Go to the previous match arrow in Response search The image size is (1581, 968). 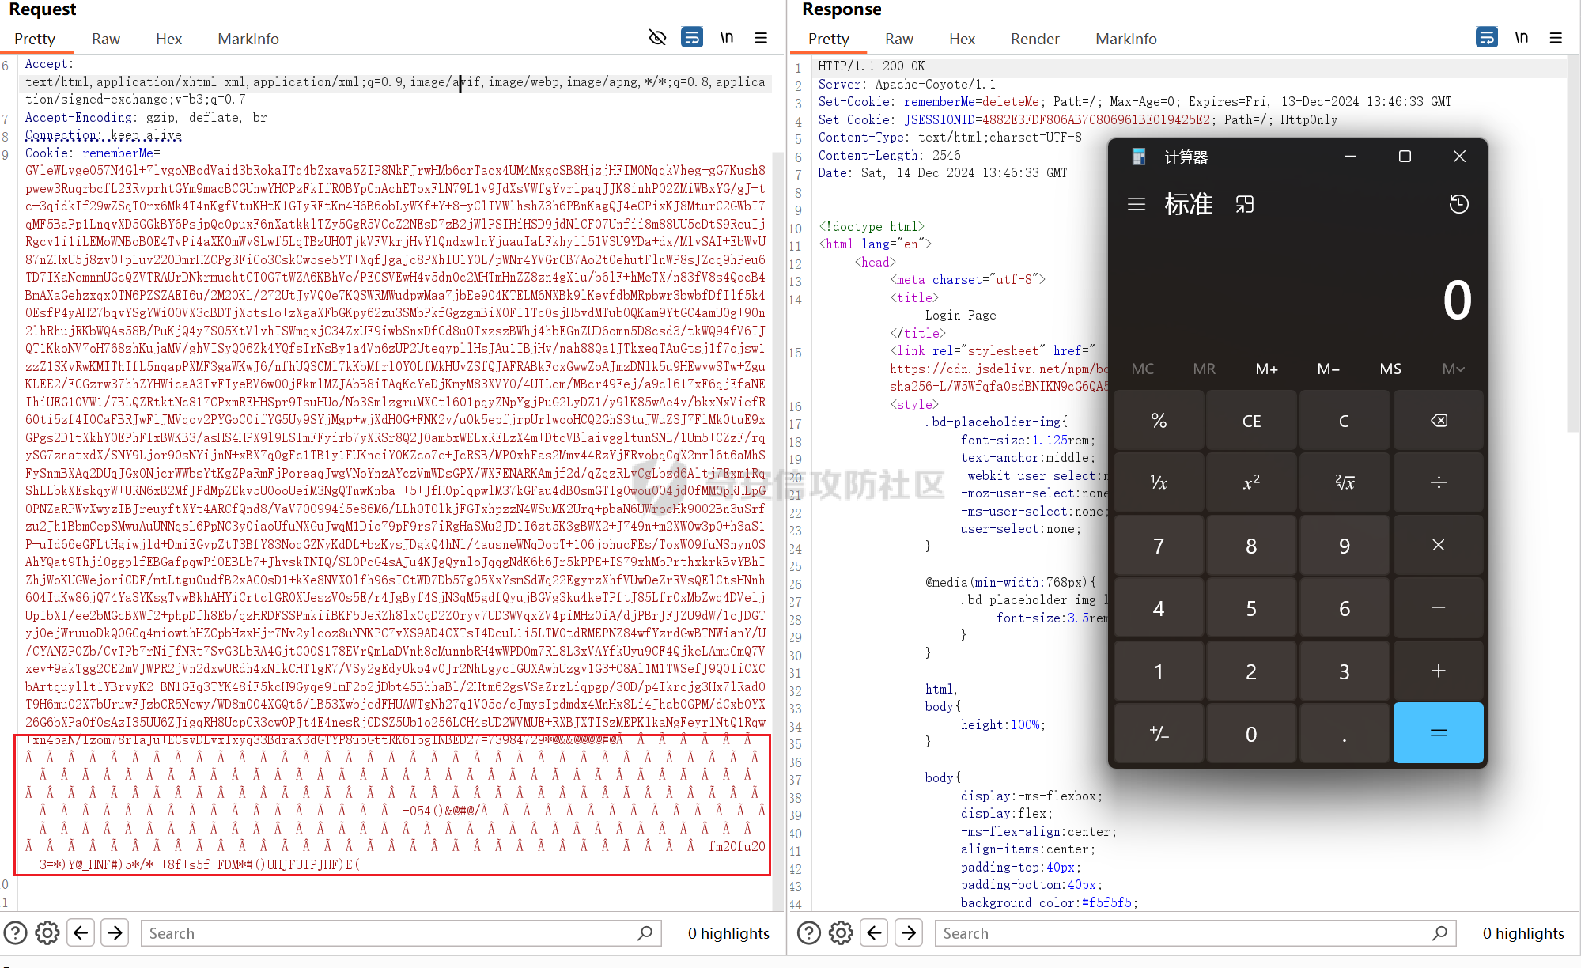(x=875, y=933)
